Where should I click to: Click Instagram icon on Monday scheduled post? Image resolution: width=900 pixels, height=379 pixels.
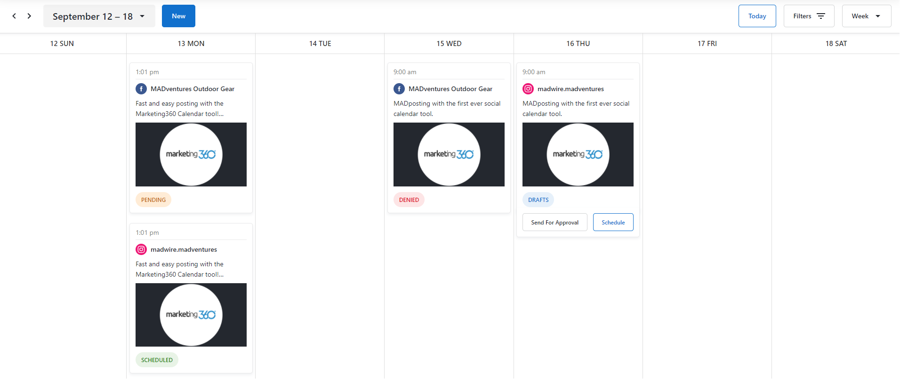point(141,249)
